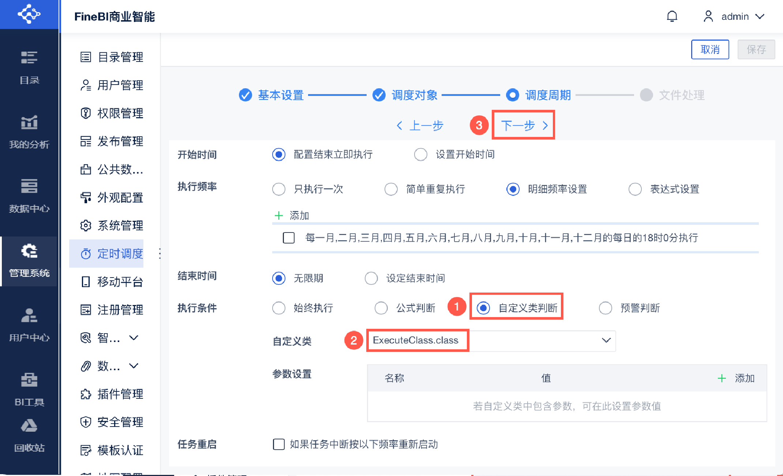Expand the 智… menu group

(x=110, y=338)
